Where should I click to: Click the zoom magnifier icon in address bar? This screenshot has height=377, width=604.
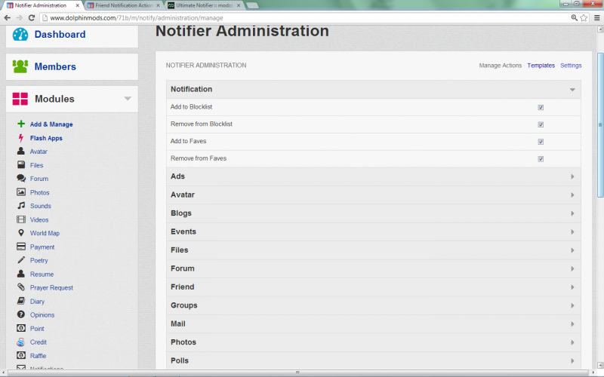coord(574,17)
